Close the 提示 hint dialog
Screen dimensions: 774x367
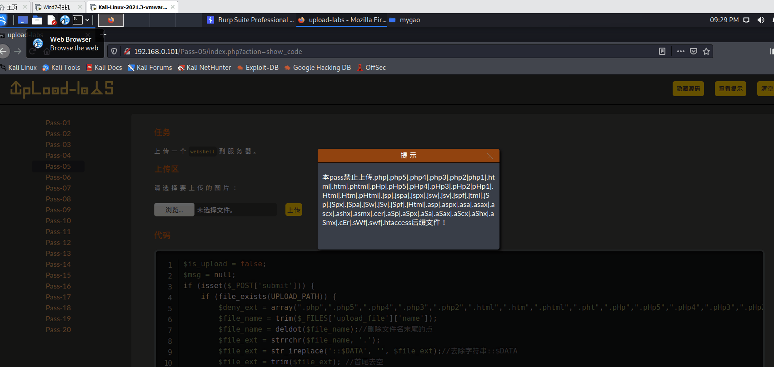tap(490, 156)
